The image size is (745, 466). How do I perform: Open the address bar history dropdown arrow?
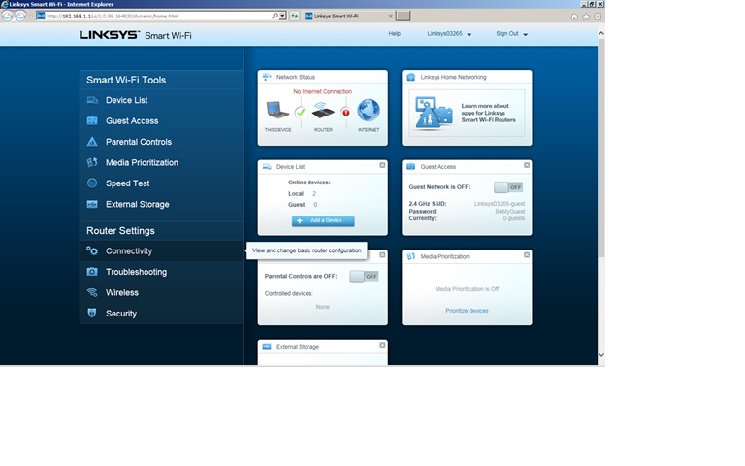(282, 16)
